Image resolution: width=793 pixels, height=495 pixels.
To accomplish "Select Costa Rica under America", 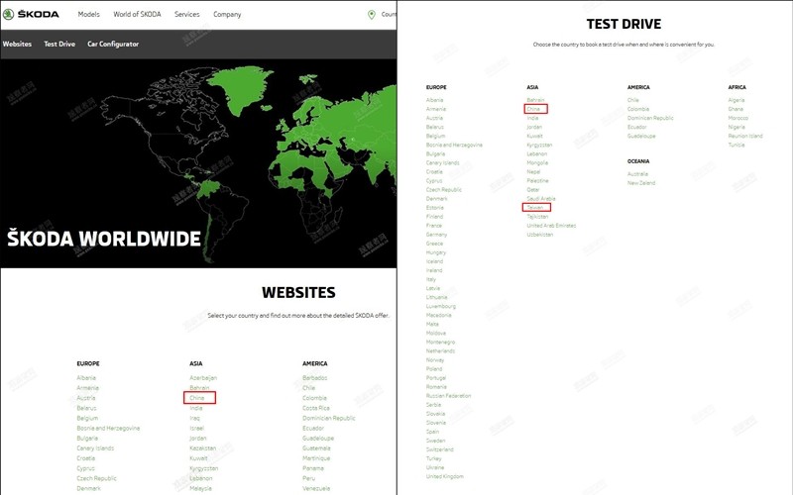I will 316,408.
